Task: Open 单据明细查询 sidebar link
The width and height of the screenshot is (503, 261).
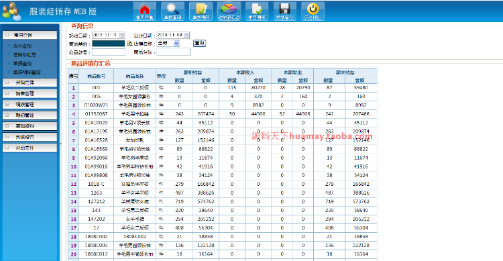Action: click(x=27, y=72)
